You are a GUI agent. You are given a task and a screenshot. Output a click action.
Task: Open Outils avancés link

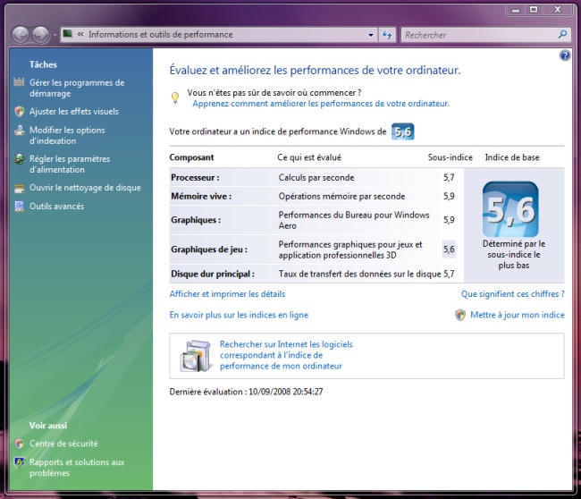point(56,206)
